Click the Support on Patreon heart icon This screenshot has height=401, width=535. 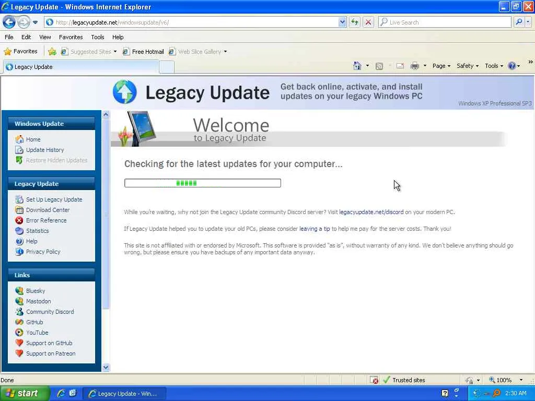(19, 353)
